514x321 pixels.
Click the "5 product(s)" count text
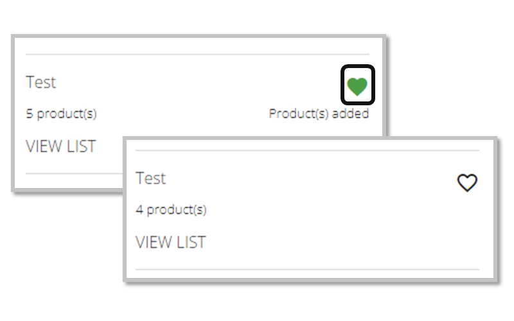tap(61, 114)
